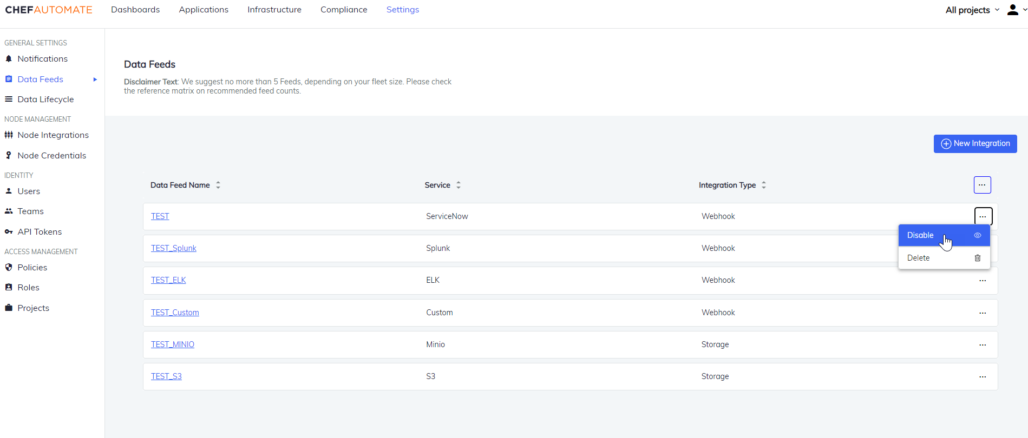
Task: Click the Projects briefcase icon
Action: pyautogui.click(x=9, y=308)
